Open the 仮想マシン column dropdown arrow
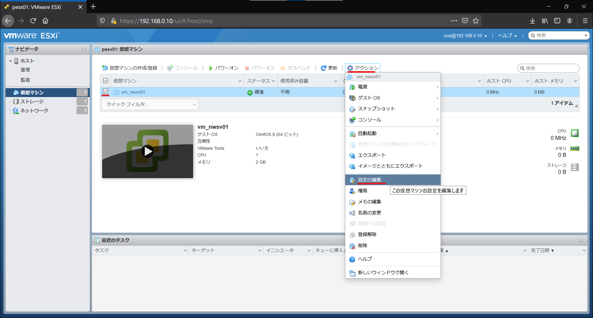The width and height of the screenshot is (593, 318). pos(240,81)
